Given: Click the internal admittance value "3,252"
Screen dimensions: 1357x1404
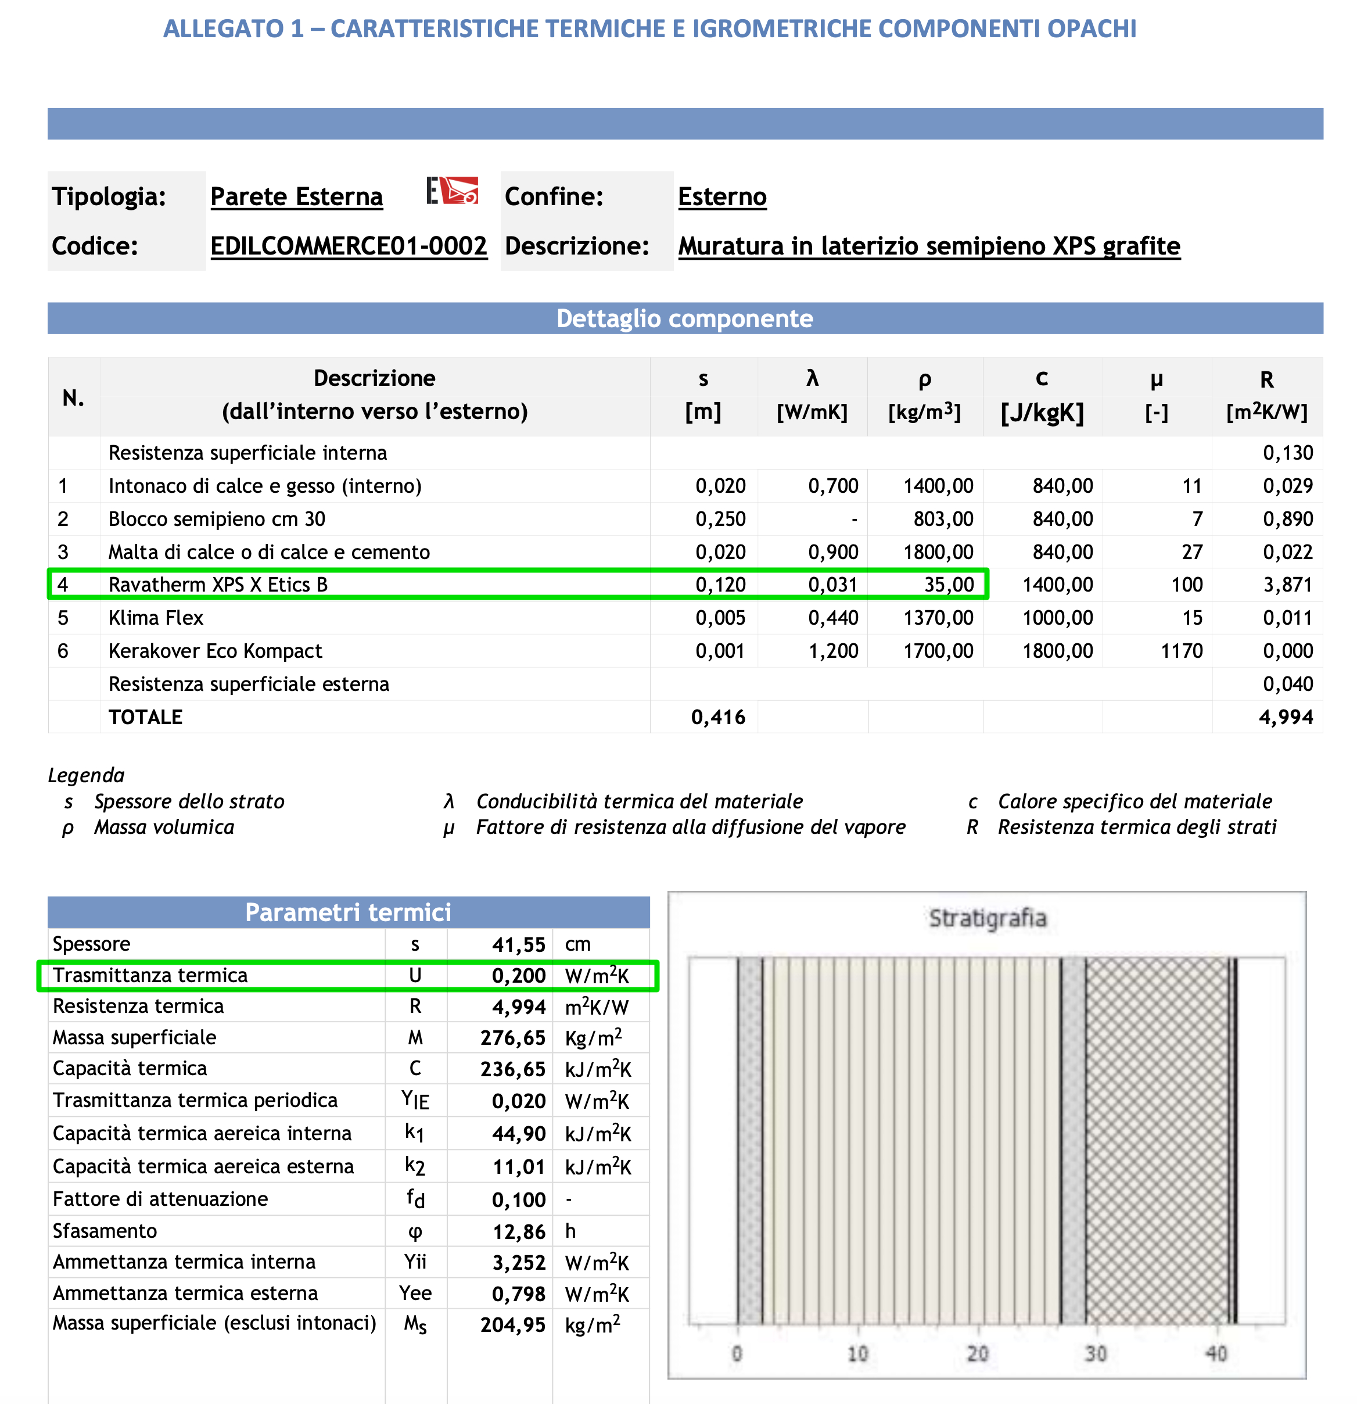Looking at the screenshot, I should pos(518,1262).
